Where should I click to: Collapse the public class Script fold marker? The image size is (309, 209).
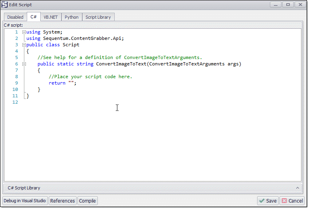pos(24,45)
